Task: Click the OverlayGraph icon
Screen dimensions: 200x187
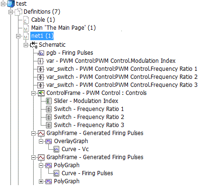Action: point(48,142)
